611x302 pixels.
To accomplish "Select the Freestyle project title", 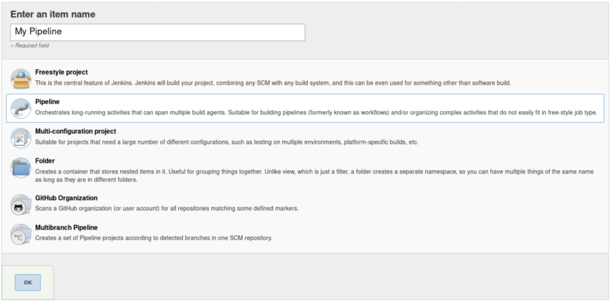I will [61, 73].
